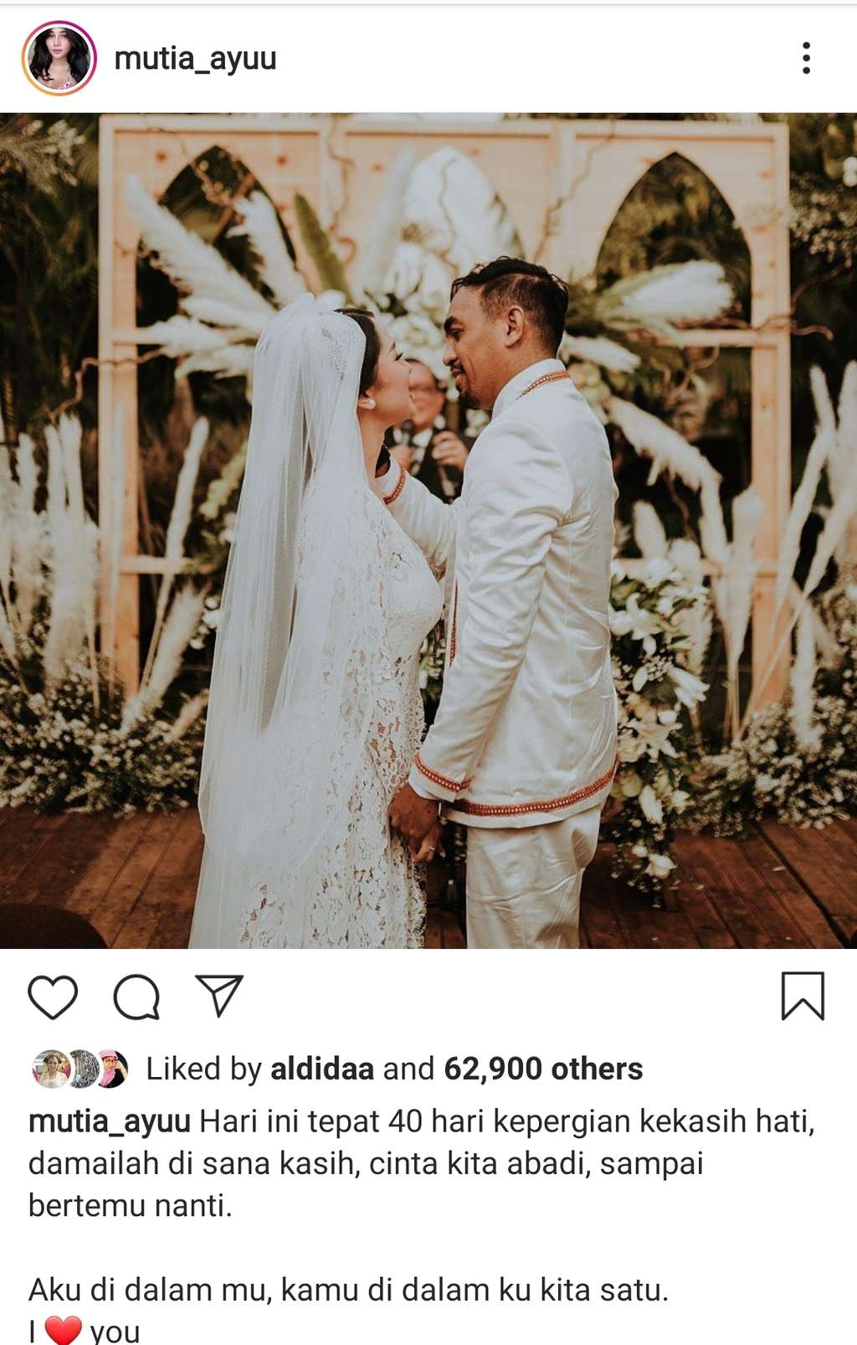This screenshot has width=857, height=1345.
Task: Tap caption text starting Hari ini tepat
Action: (422, 1163)
